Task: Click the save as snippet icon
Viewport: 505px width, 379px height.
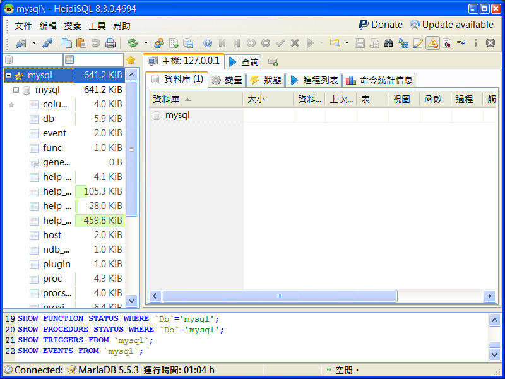Action: click(374, 43)
